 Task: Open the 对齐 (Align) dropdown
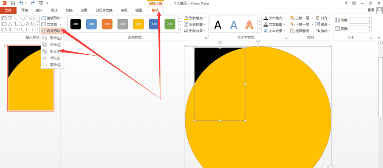tap(323, 18)
